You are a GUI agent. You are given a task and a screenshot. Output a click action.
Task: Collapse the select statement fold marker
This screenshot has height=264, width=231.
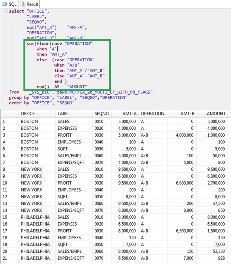pyautogui.click(x=6, y=11)
